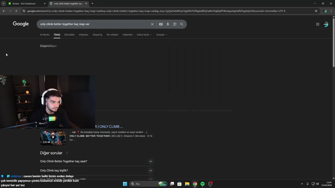
Task: Close the Stream - Kick Dashboard tab
Action: (x=44, y=4)
